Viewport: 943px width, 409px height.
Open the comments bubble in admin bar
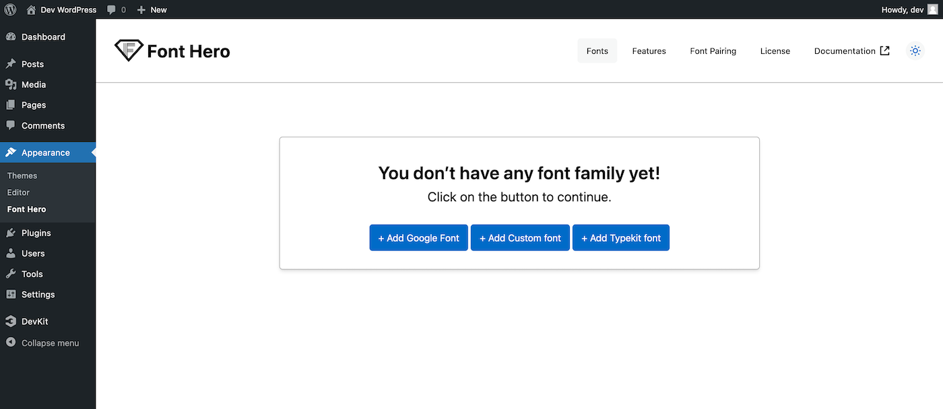pyautogui.click(x=111, y=10)
